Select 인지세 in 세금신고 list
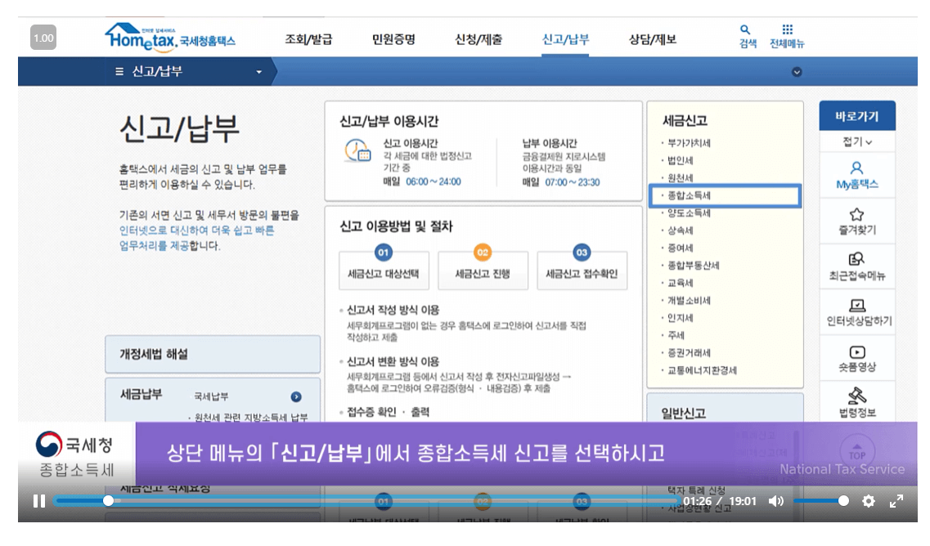The width and height of the screenshot is (930, 546). point(681,318)
